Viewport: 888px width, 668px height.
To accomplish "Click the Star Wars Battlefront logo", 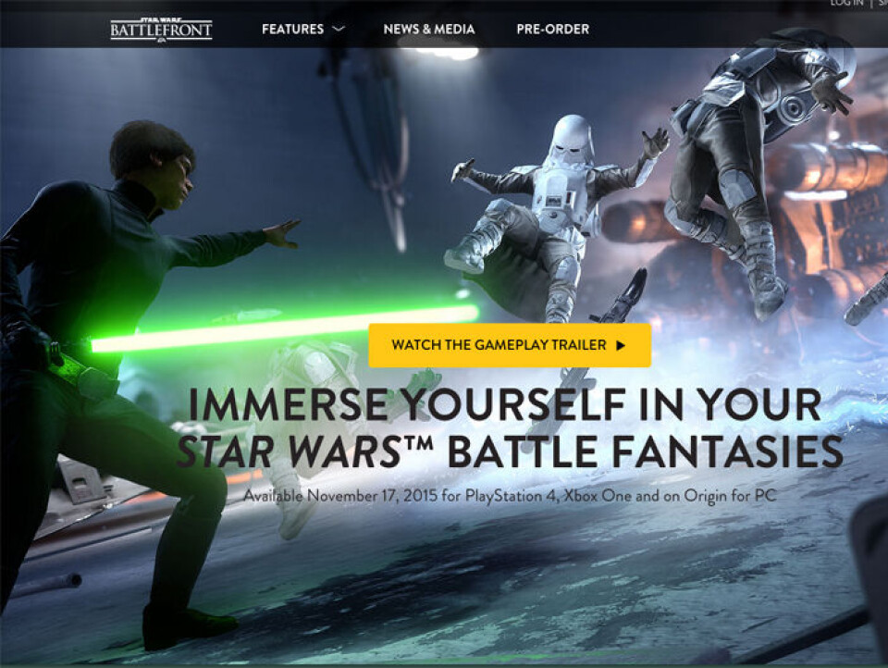I will coord(161,28).
